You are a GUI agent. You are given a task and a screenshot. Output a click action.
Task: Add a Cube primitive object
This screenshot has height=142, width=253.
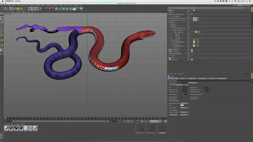[x=57, y=9]
